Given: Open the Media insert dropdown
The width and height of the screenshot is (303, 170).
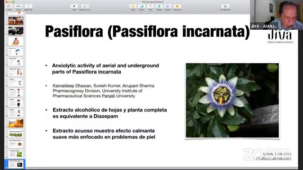Looking at the screenshot, I should (168, 6).
